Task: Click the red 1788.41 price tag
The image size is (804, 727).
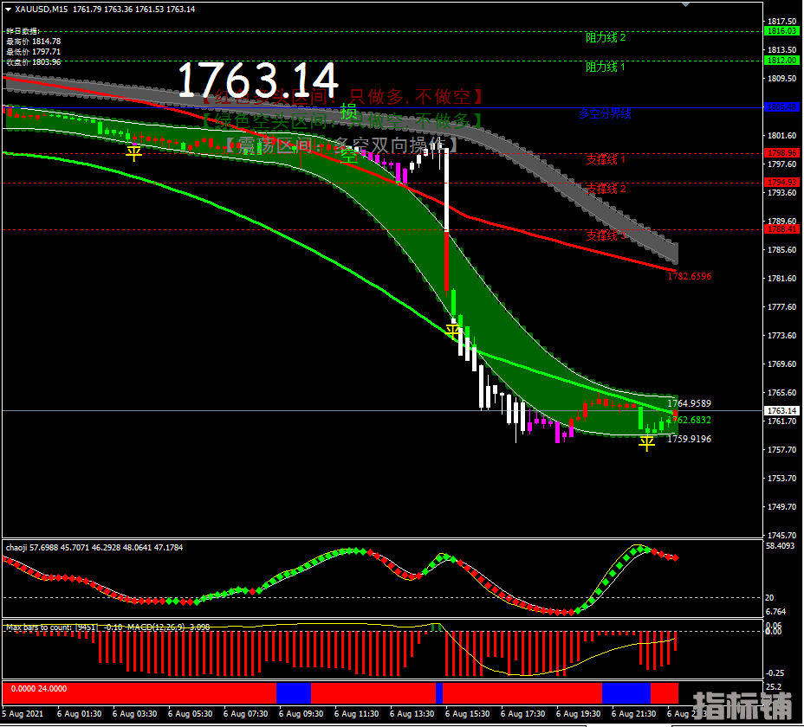Action: [x=782, y=229]
